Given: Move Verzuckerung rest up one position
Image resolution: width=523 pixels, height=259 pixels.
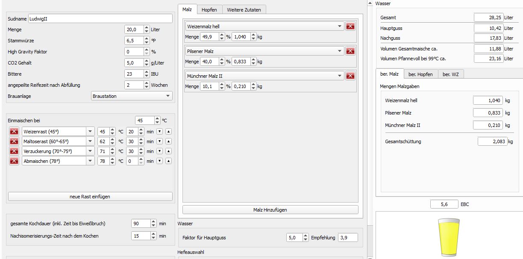Looking at the screenshot, I should (x=168, y=151).
